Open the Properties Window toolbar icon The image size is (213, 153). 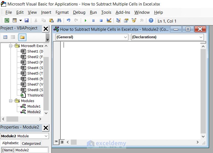(x=126, y=21)
